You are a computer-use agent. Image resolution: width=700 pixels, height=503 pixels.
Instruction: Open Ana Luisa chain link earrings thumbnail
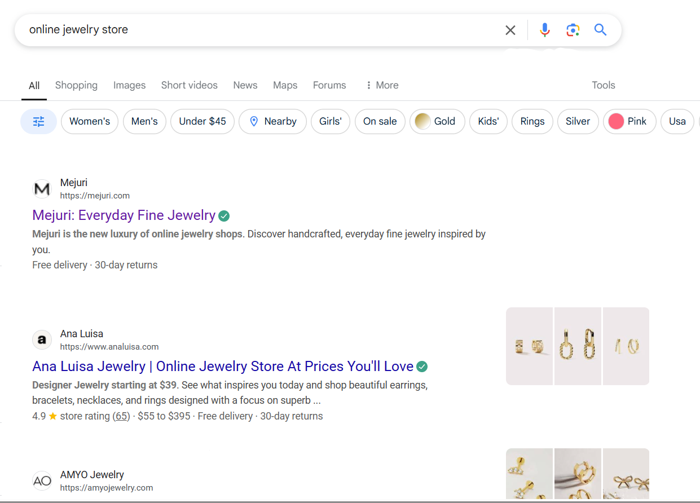point(578,346)
